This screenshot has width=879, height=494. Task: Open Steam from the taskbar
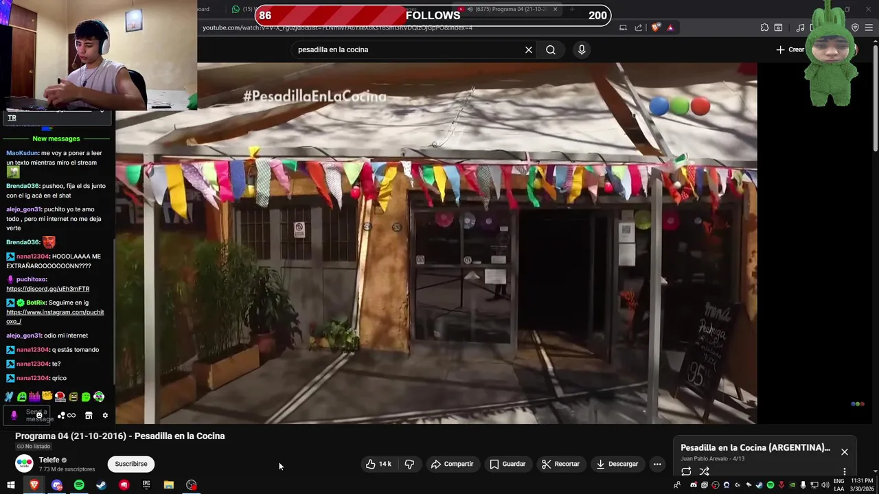click(101, 485)
